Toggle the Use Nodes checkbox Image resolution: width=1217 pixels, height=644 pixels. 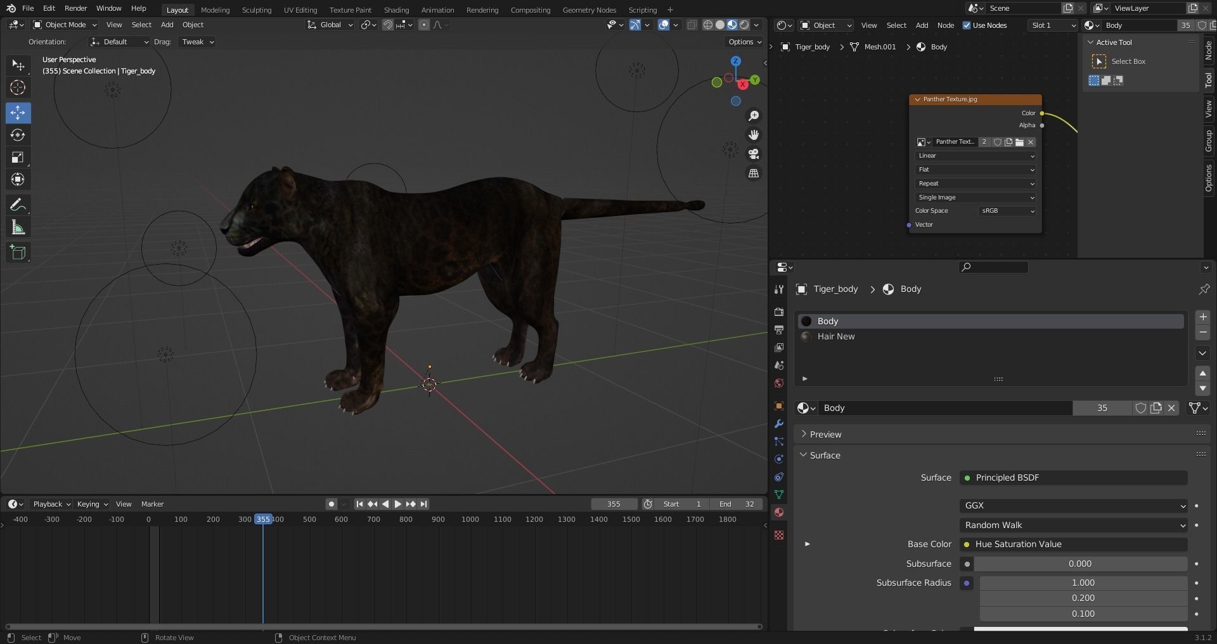click(967, 25)
